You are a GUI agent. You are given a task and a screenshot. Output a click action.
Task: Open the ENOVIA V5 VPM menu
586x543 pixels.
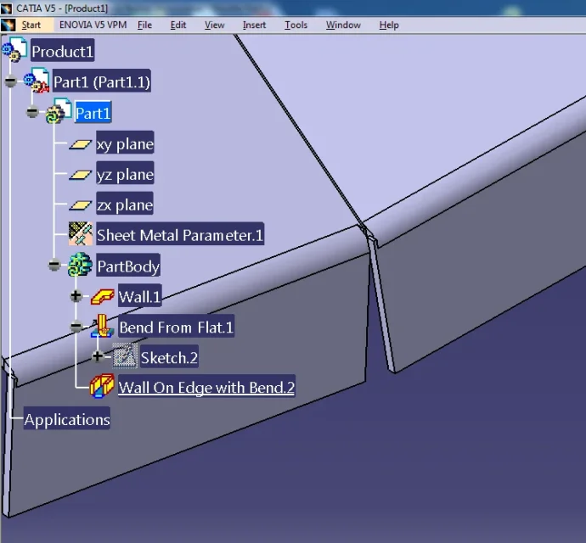tap(93, 25)
